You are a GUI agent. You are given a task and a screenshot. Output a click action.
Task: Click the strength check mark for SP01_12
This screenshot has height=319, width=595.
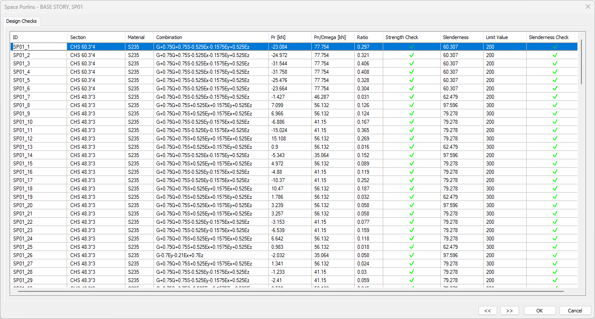[411, 139]
